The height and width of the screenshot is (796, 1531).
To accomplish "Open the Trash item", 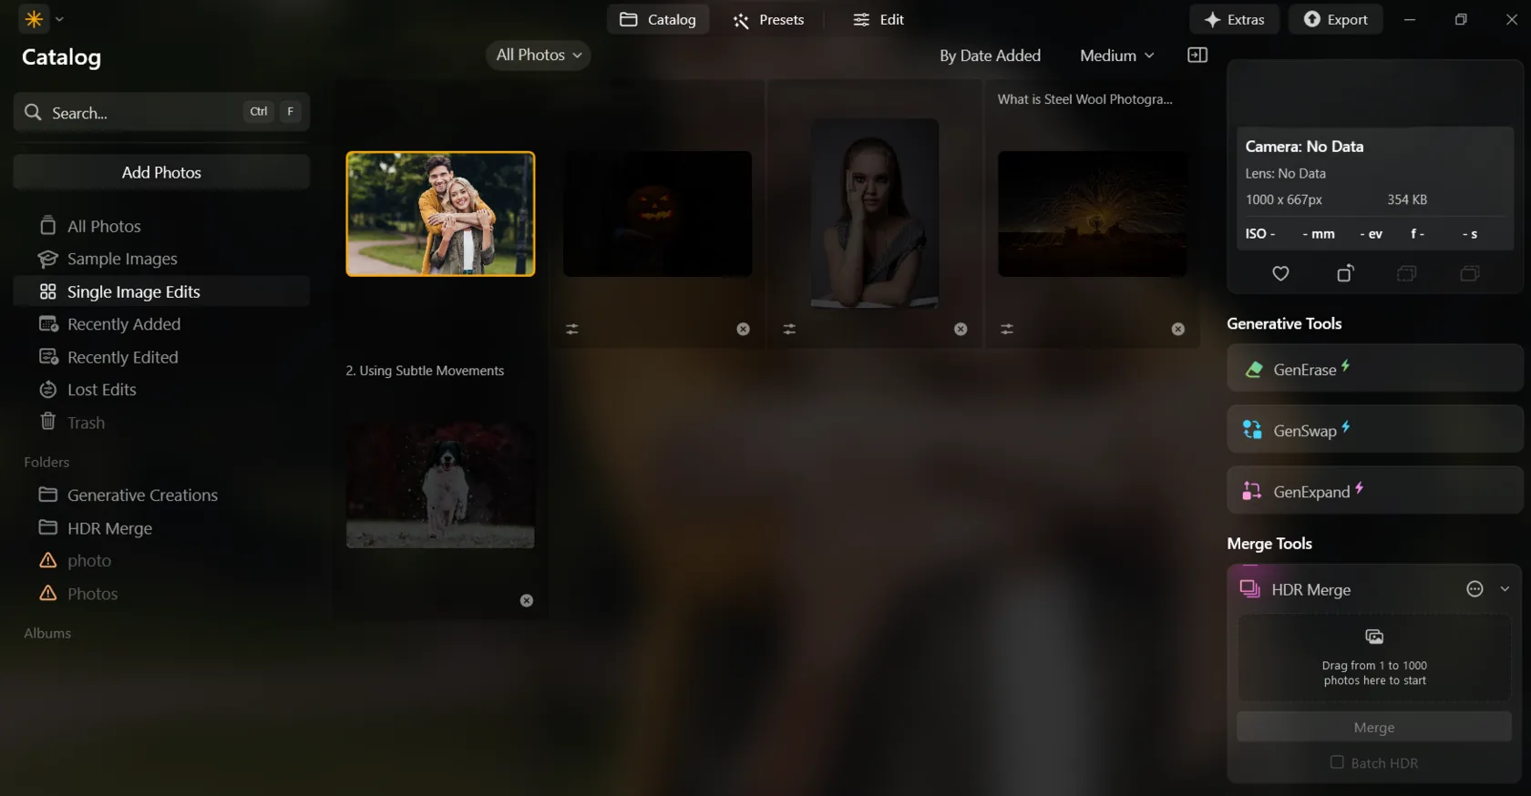I will 161,423.
